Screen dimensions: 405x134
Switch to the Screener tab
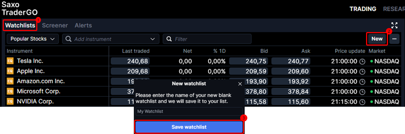click(x=55, y=25)
